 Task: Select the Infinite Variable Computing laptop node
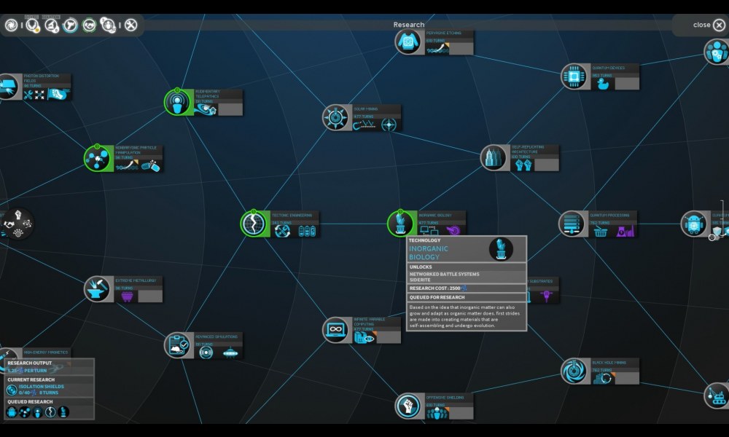coord(335,330)
